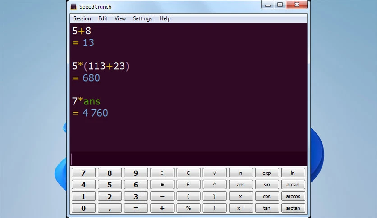This screenshot has height=218, width=377.
Task: Clear the input with C key
Action: [188, 173]
